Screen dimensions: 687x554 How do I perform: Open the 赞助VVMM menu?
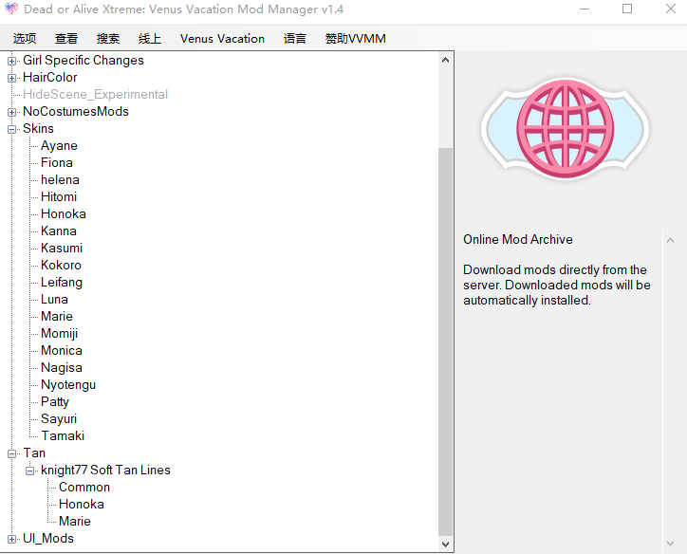pos(355,39)
